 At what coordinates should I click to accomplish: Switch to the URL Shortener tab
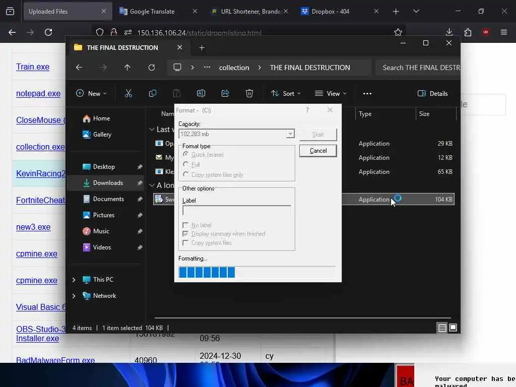coord(249,12)
